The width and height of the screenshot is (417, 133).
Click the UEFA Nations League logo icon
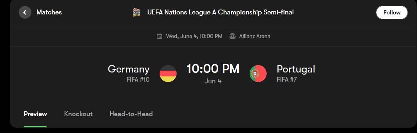pos(136,12)
